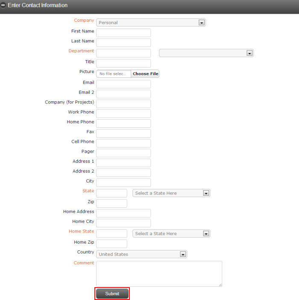This screenshot has height=300, width=299.
Task: Click the Home Address input field
Action: click(x=123, y=213)
